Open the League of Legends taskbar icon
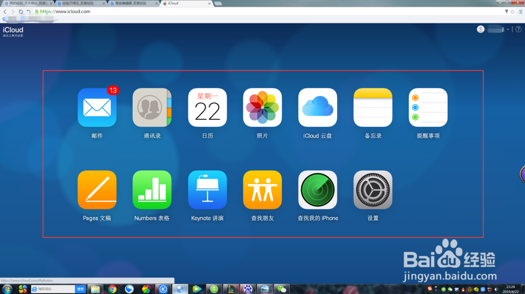Viewport: 525px width, 294px height. coord(230,289)
